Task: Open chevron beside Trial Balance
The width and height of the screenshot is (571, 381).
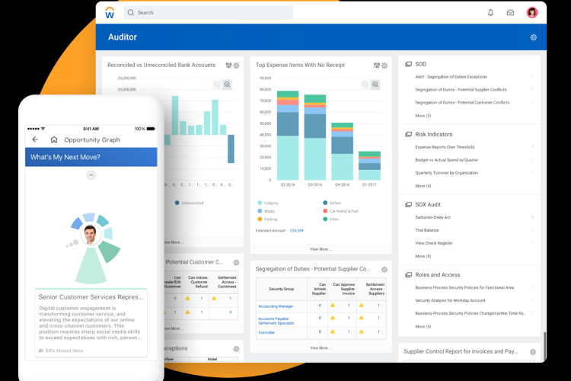Action: (532, 230)
